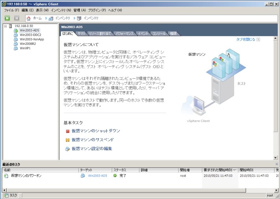Image resolution: width=280 pixels, height=199 pixels.
Task: Click the grey forward navigation arrow
Action: [x=16, y=18]
